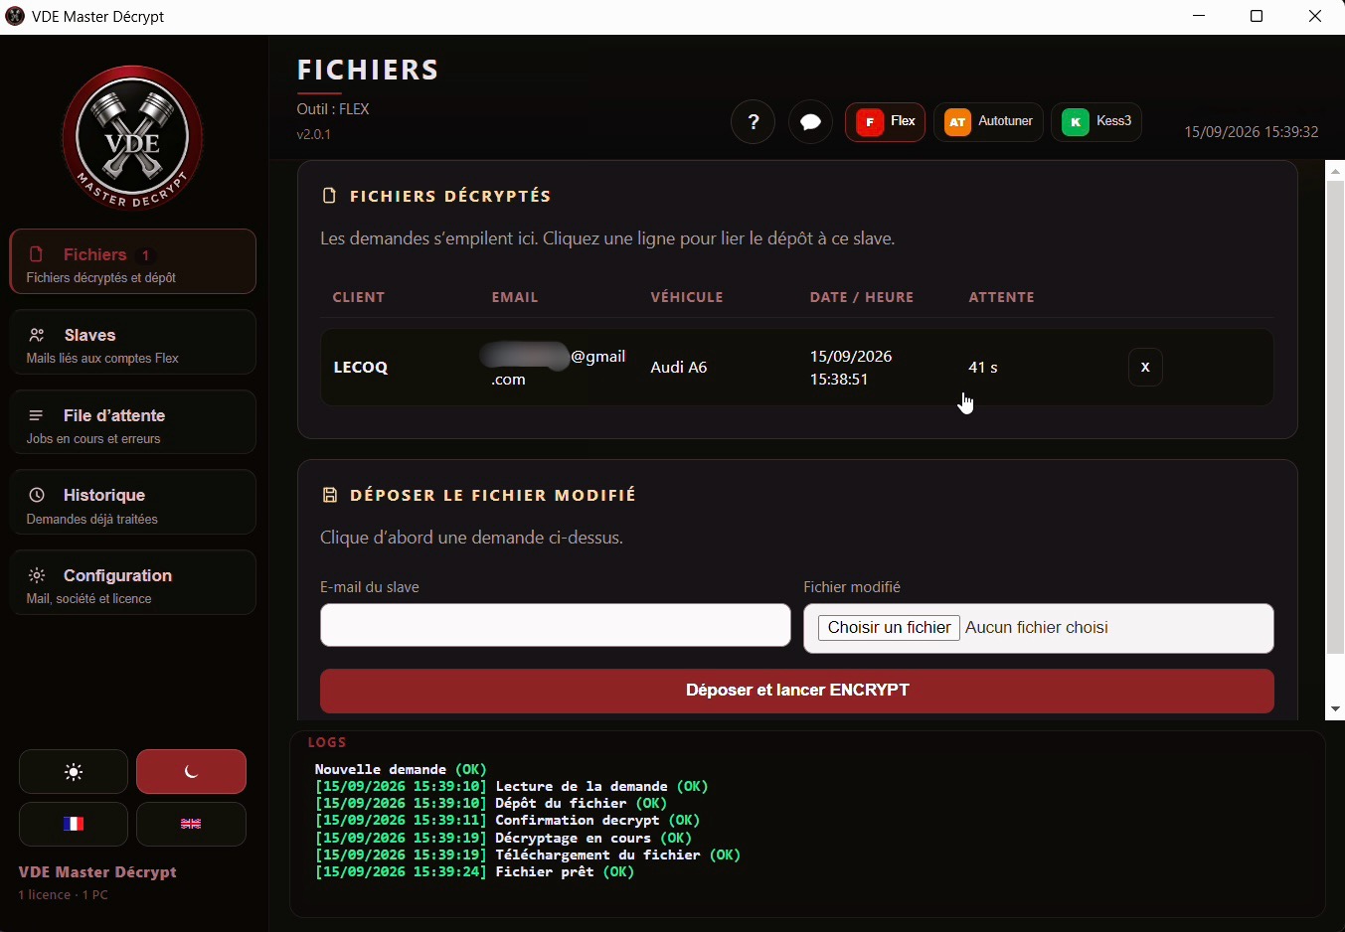This screenshot has width=1345, height=932.
Task: Select the Autotuner tool button
Action: 989,122
